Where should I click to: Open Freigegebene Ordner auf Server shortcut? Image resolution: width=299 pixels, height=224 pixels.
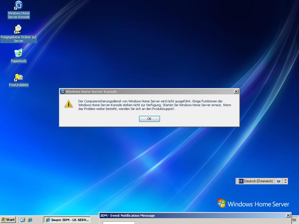point(18,34)
